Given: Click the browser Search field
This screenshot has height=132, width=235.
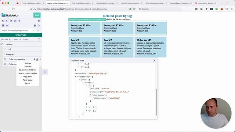Looking at the screenshot, I should [x=159, y=9].
